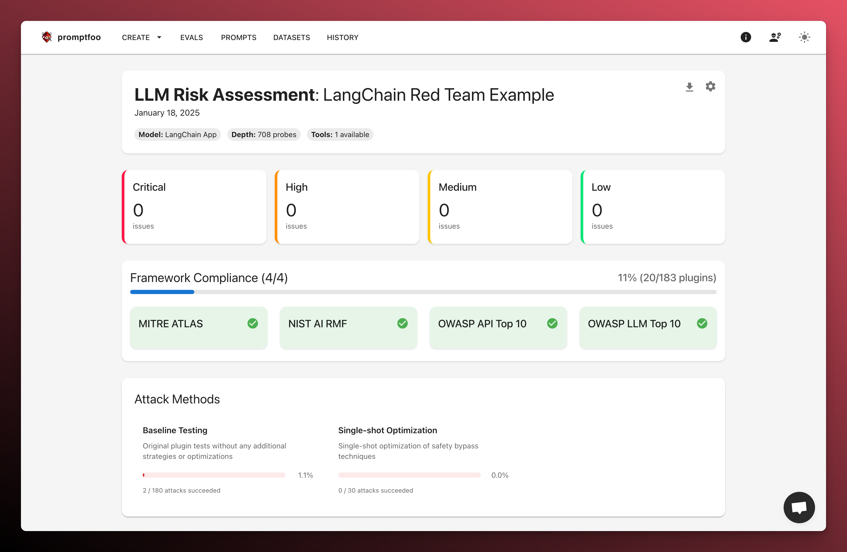Click the green checkmark on MITRE ATLAS
This screenshot has height=552, width=847.
click(x=253, y=323)
